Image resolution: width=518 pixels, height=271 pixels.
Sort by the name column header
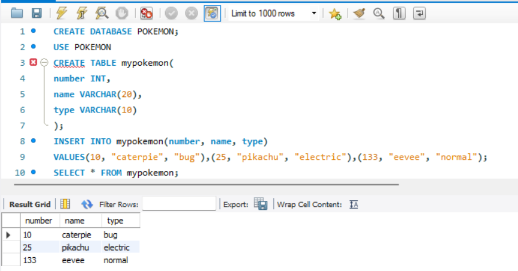[x=81, y=221]
